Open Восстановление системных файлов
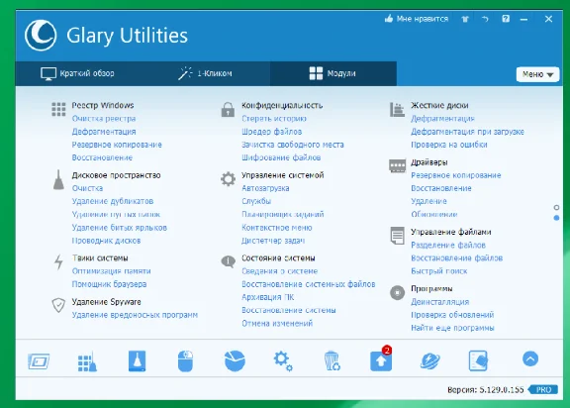The image size is (570, 408). point(309,284)
